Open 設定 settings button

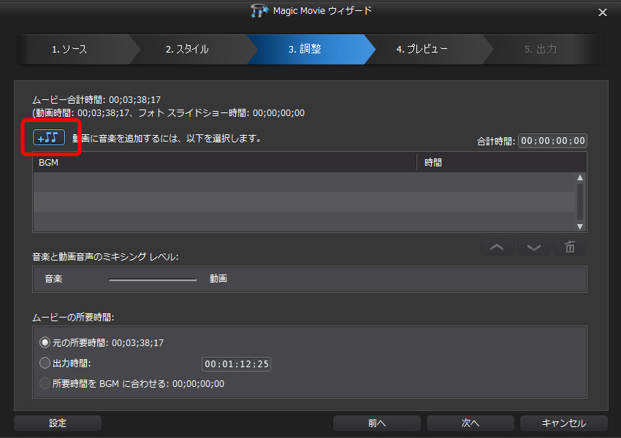pos(58,423)
